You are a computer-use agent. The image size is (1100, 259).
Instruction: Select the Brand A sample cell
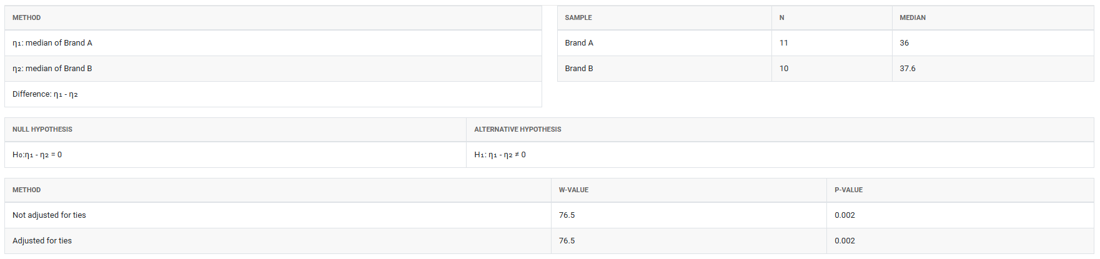pos(579,43)
